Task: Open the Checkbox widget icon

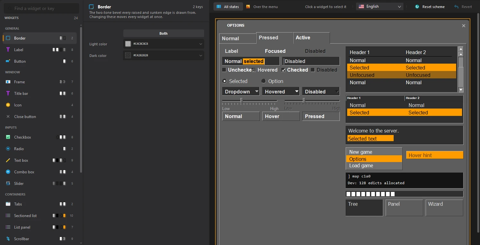Action: [8, 137]
